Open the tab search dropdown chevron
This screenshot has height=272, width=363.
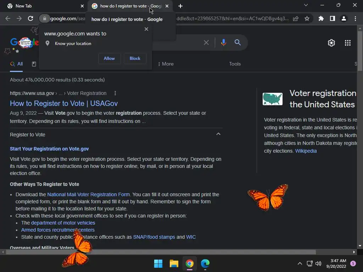point(306,5)
